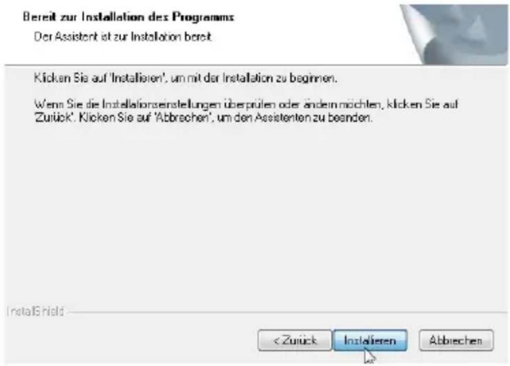Cancel the wizard via Abbrechen
This screenshot has height=366, width=510.
coord(456,340)
